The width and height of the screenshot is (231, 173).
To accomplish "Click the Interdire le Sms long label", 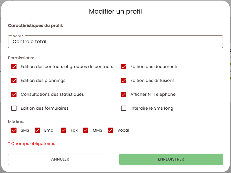I will (152, 108).
